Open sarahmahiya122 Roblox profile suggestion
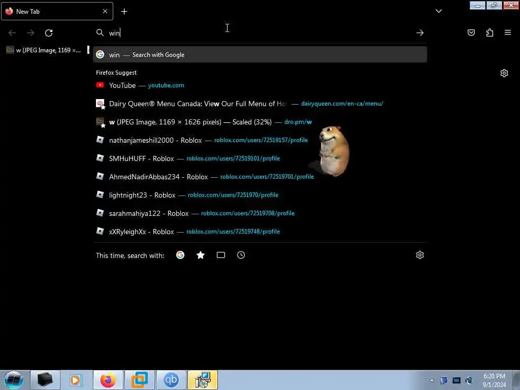Viewport: 520px width, 390px height. coord(260,213)
